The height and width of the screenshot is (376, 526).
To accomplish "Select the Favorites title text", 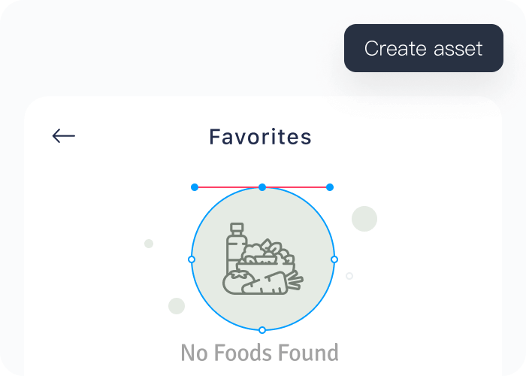I will (260, 137).
